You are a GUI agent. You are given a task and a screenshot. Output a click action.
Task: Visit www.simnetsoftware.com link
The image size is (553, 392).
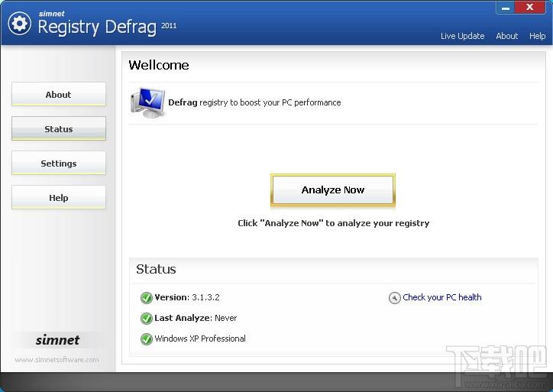point(57,360)
